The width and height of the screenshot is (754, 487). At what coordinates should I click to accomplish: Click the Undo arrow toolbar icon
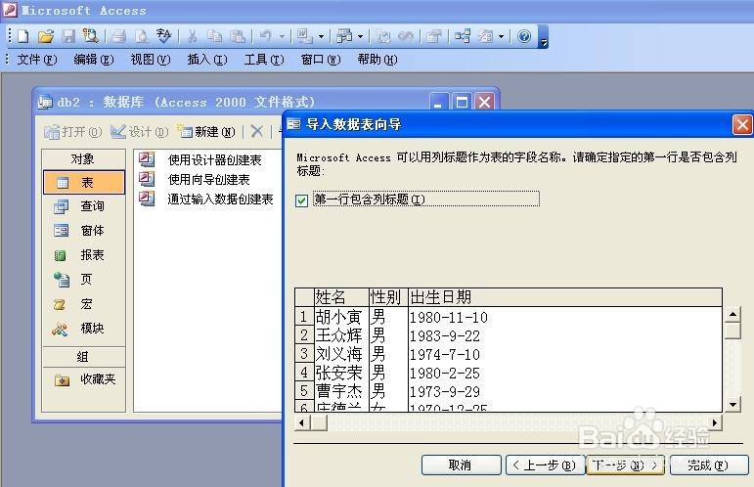tap(266, 36)
